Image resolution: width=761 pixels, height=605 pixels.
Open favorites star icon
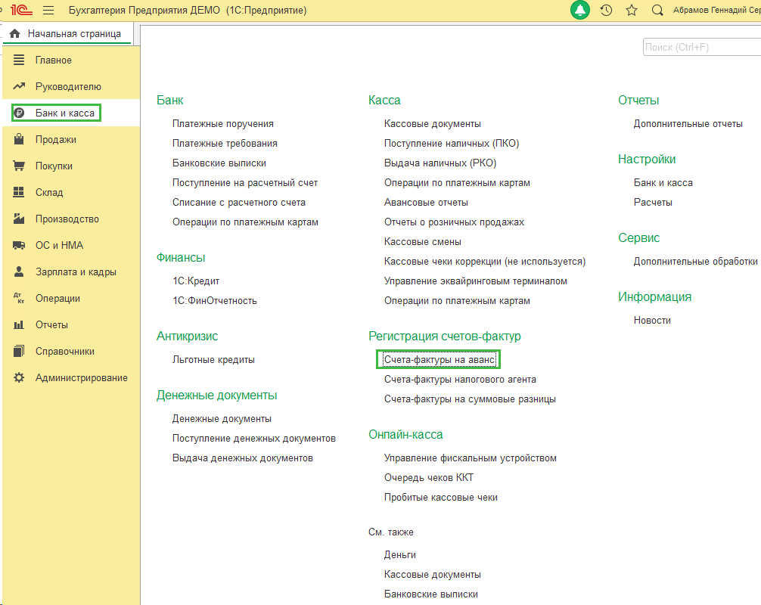632,10
